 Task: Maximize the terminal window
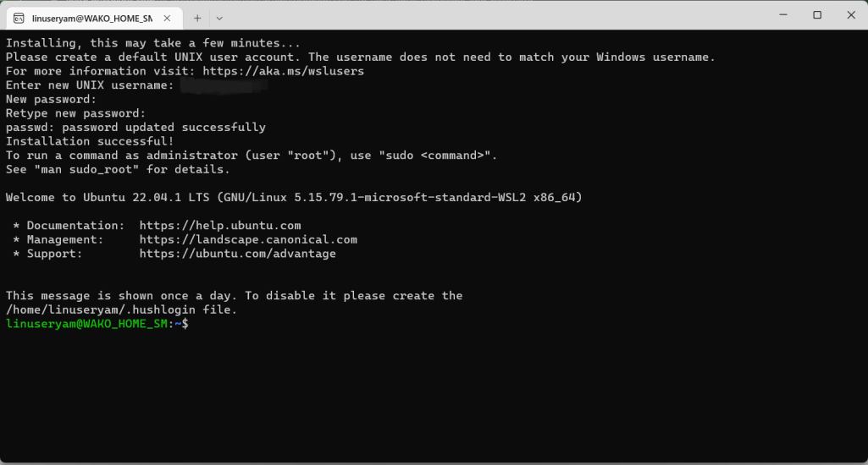[817, 15]
